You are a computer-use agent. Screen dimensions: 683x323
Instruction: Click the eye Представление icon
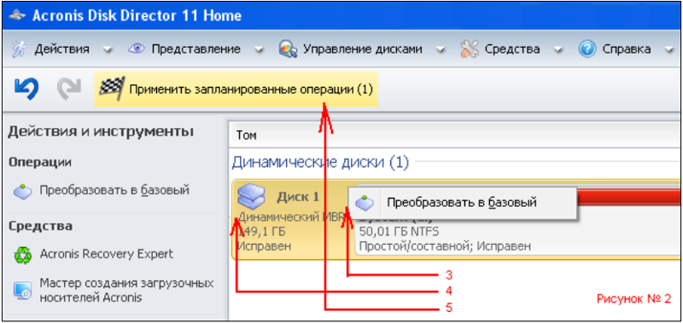136,49
